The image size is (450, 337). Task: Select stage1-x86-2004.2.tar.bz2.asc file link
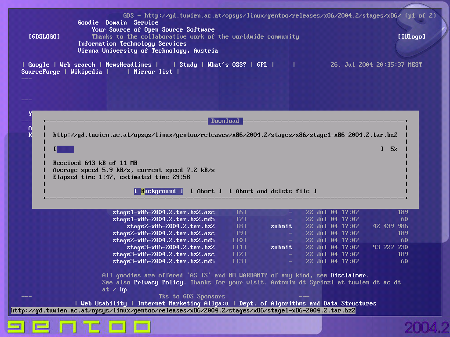163,212
